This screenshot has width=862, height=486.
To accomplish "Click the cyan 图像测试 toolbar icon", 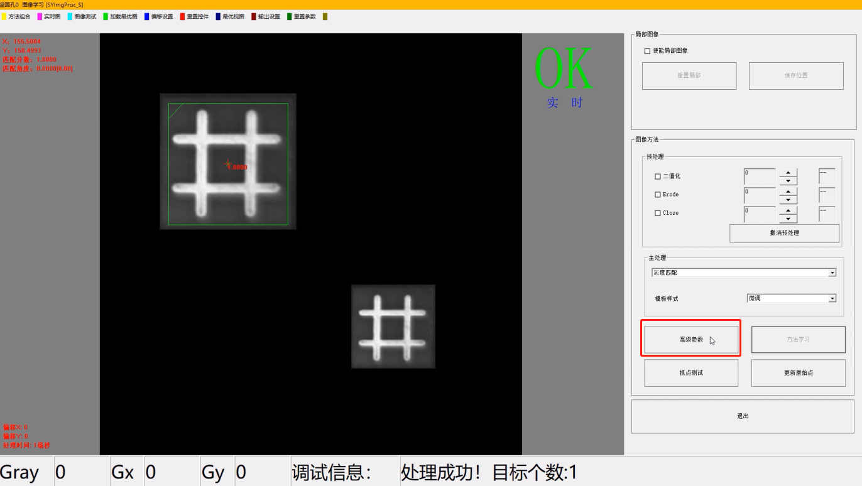I will 70,16.
